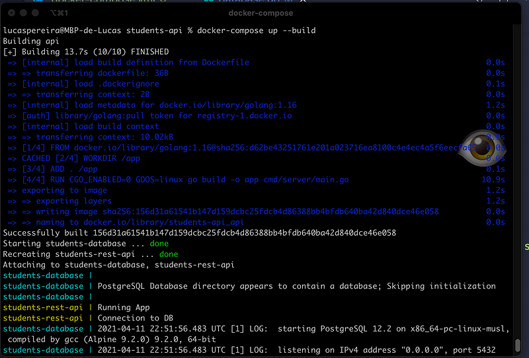Click the grey zoom button of terminal window
529x358 pixels.
click(x=35, y=13)
